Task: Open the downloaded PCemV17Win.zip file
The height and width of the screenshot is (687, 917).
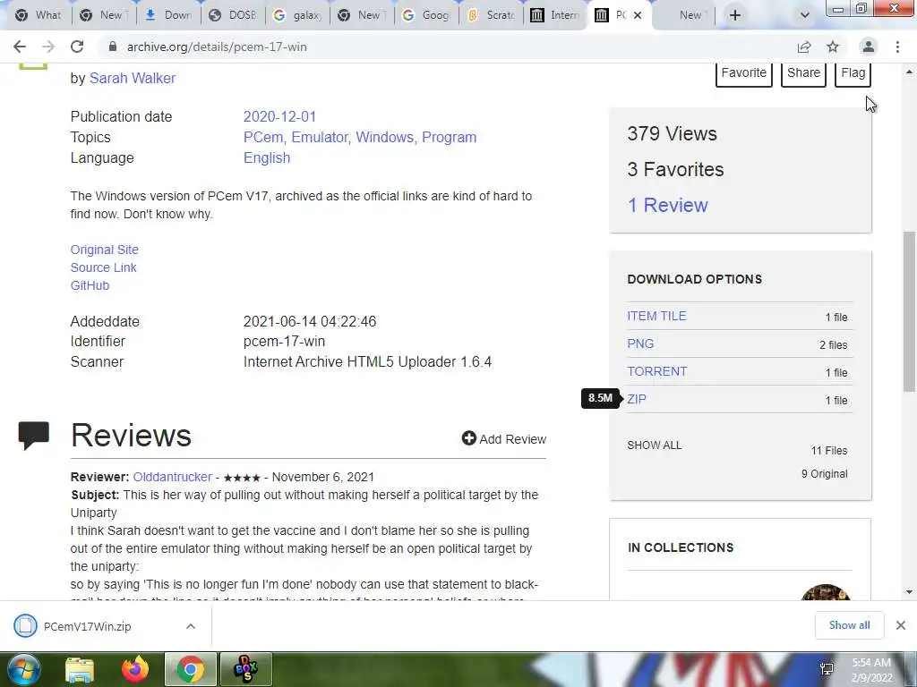Action: pyautogui.click(x=87, y=626)
